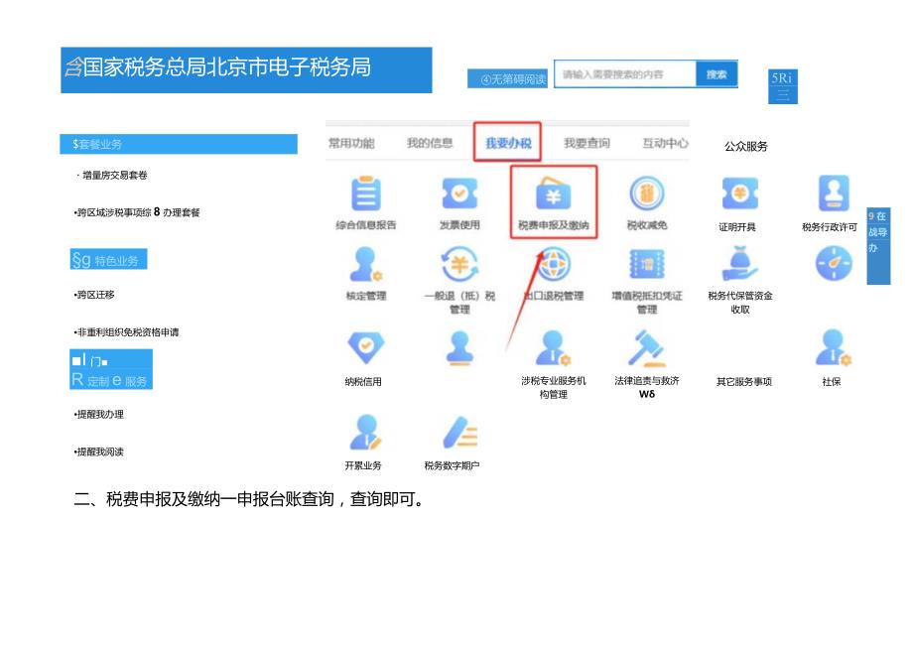Image resolution: width=913 pixels, height=646 pixels.
Task: Click the top-right blue user menu icon
Action: point(783,86)
